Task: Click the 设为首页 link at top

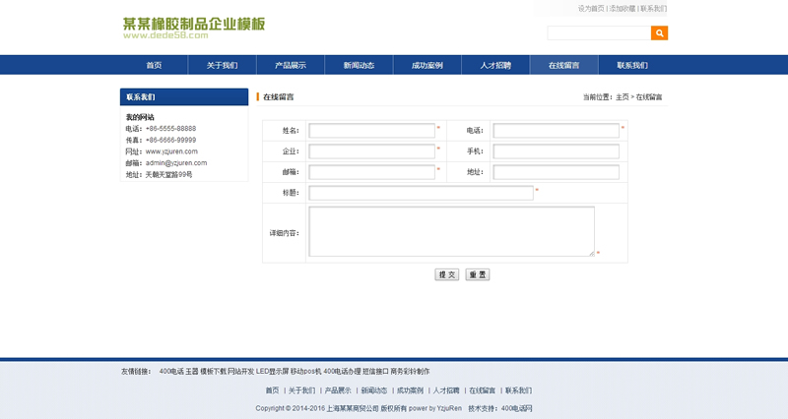Action: pyautogui.click(x=591, y=8)
